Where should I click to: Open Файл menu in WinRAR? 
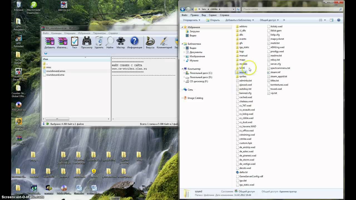pyautogui.click(x=45, y=33)
